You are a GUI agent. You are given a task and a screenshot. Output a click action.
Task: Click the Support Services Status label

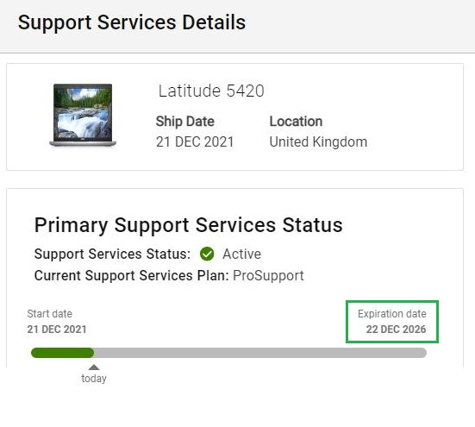coord(112,254)
